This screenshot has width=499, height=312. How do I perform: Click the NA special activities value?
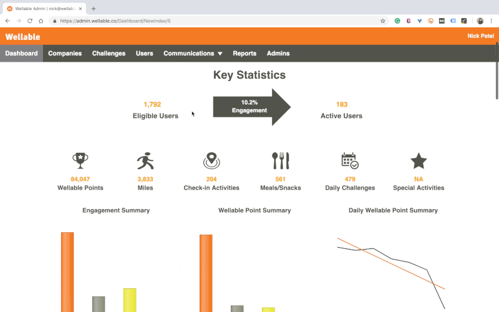[x=419, y=179]
